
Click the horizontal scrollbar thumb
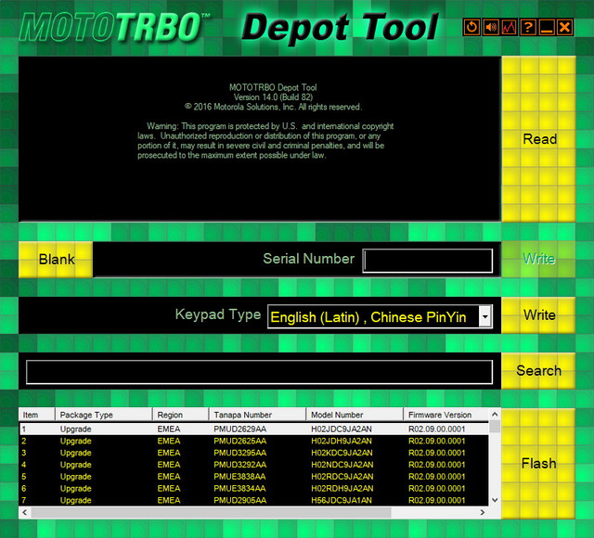(x=211, y=512)
